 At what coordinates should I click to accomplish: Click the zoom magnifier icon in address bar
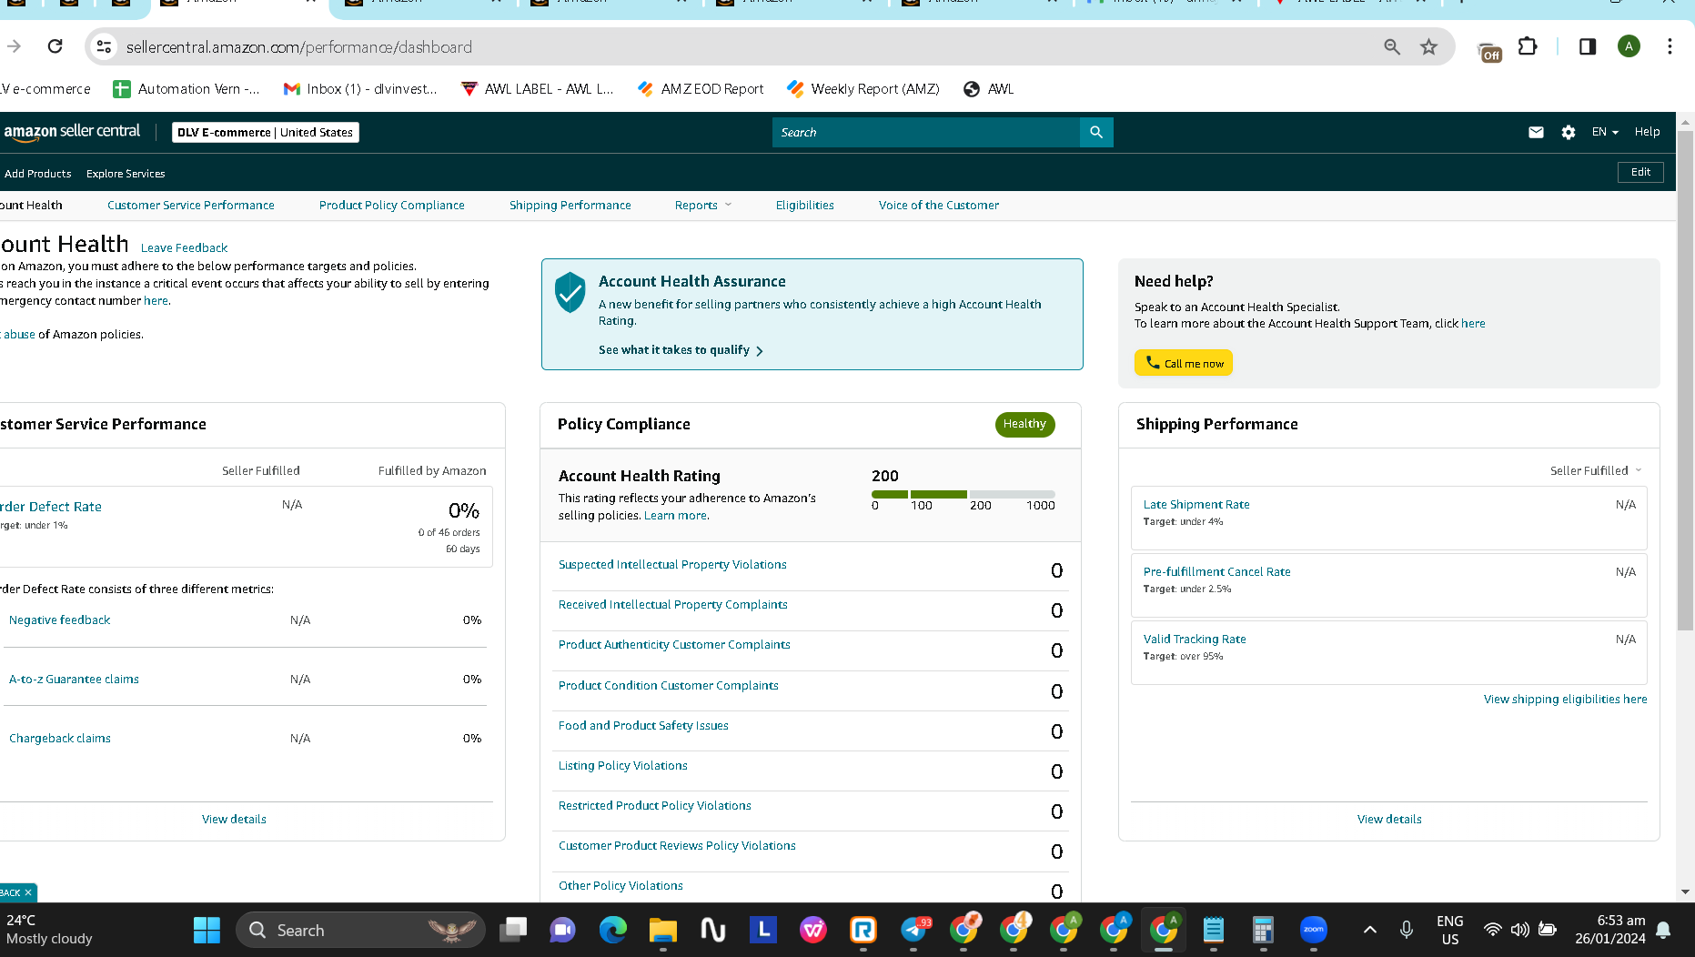(1392, 46)
